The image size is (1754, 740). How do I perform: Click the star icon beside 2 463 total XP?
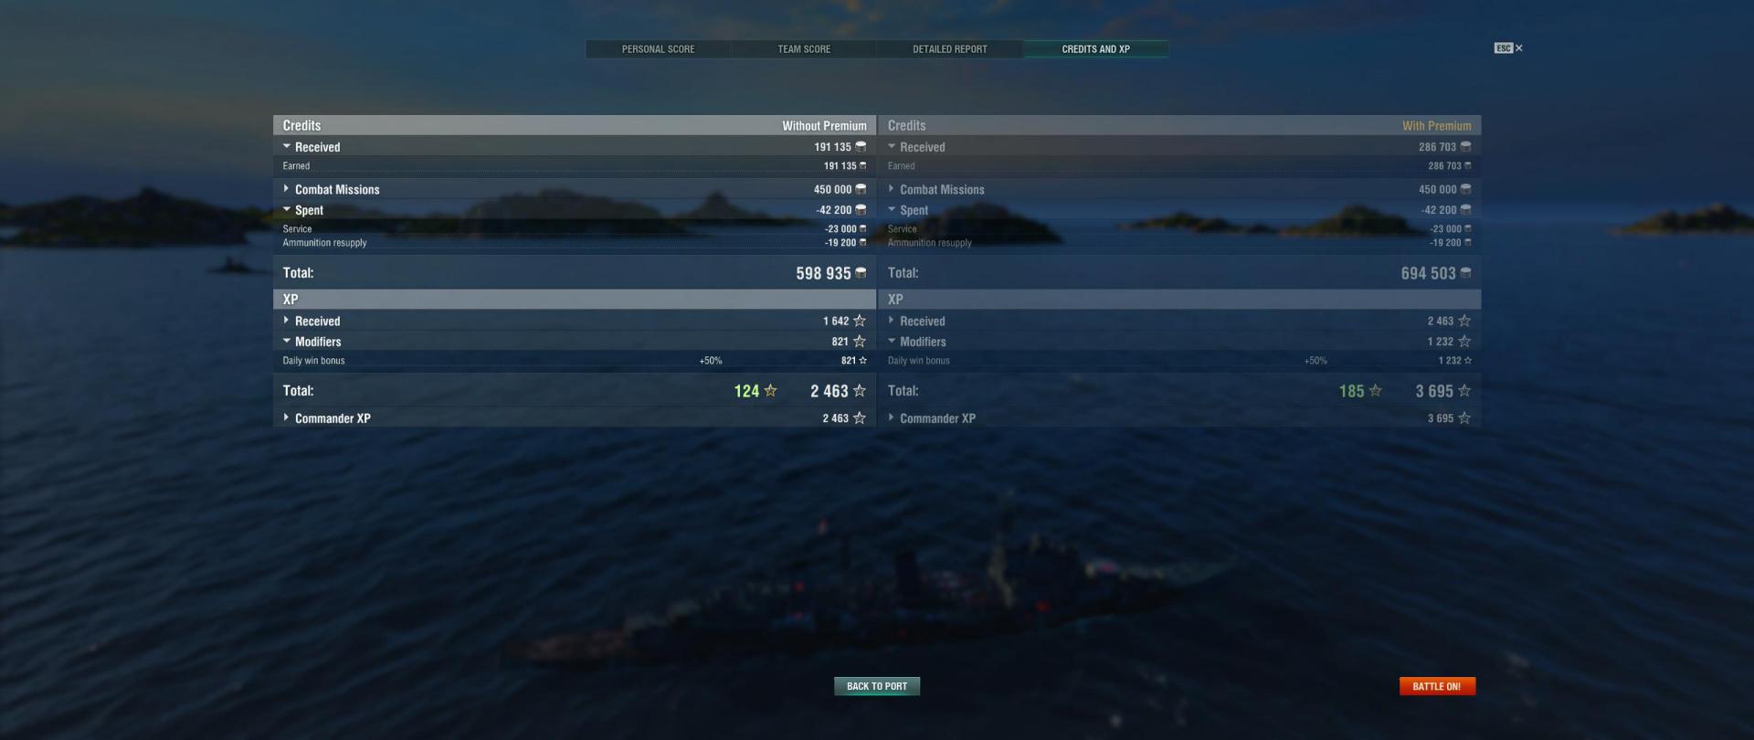coord(860,391)
